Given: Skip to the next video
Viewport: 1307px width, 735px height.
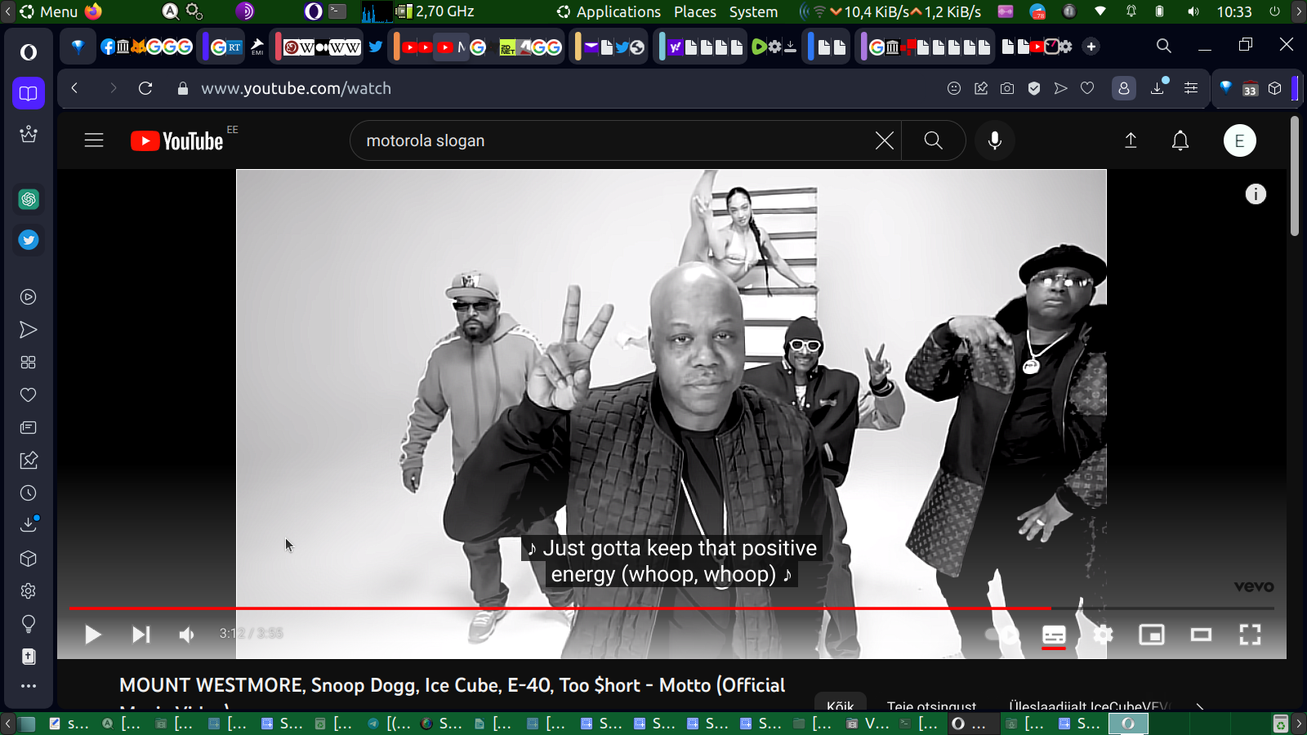Looking at the screenshot, I should pos(141,635).
